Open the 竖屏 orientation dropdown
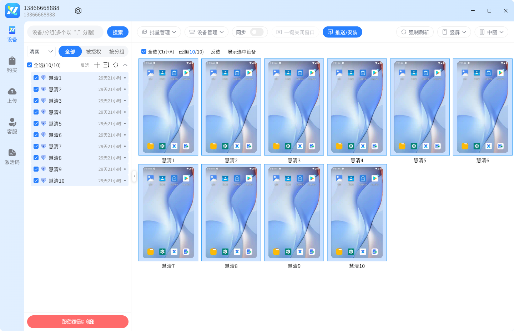Image resolution: width=514 pixels, height=331 pixels. [454, 32]
